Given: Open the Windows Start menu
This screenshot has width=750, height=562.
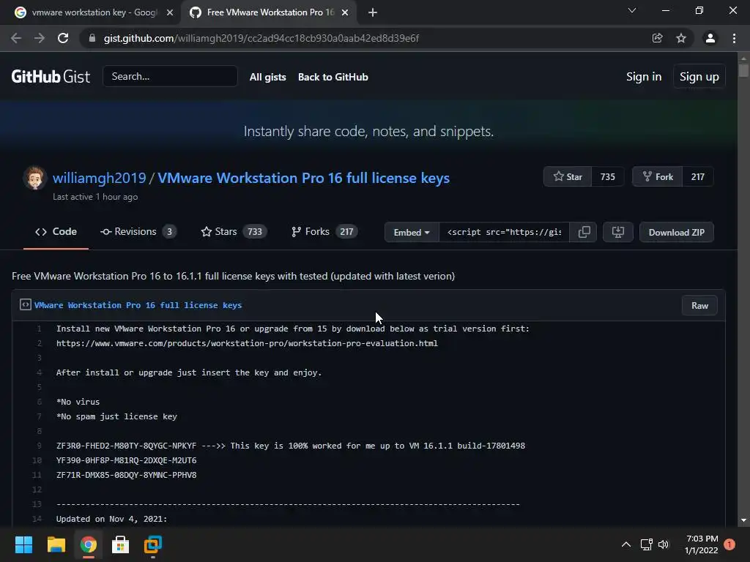Looking at the screenshot, I should click(23, 544).
